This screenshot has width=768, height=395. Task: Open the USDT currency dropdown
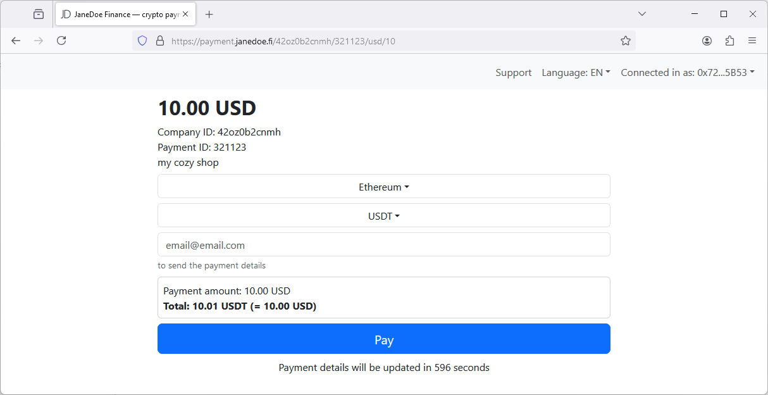[384, 216]
